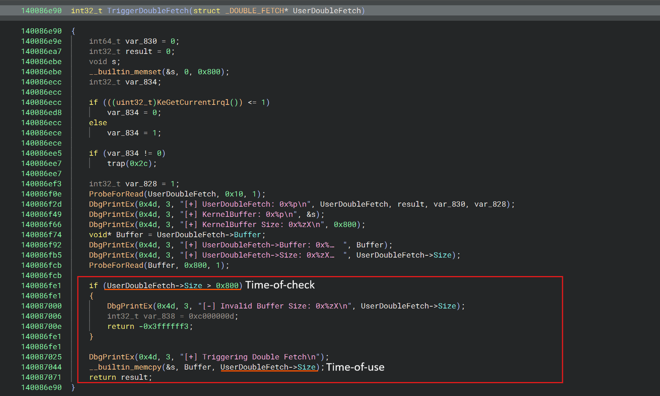
Task: Click the -0x3ffffff3 return value
Action: [164, 326]
